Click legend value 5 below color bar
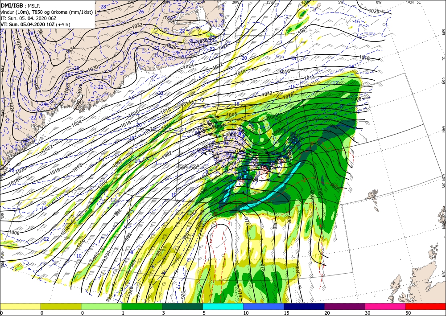The image size is (446, 316). coord(204,313)
